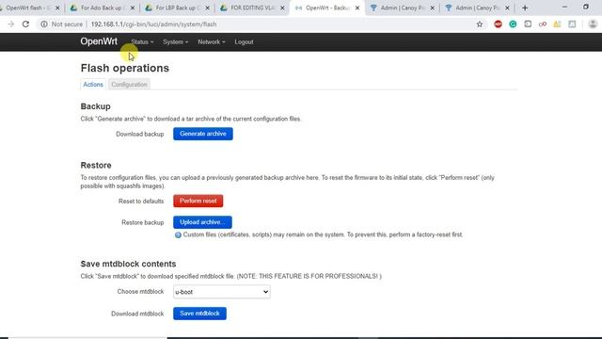Open the green Grammarly extension icon

(513, 24)
